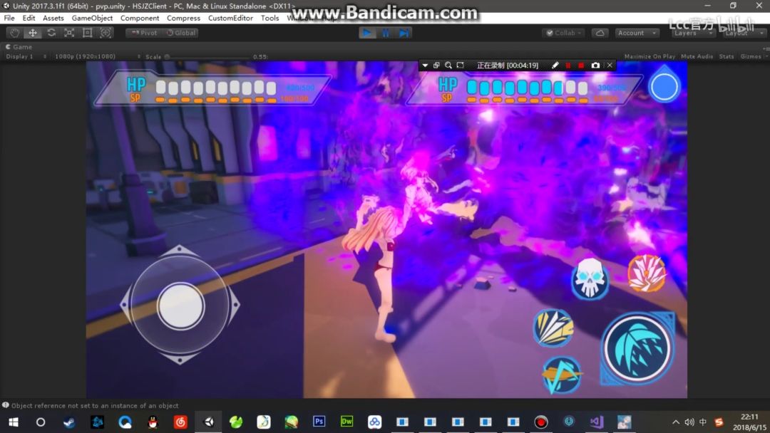Expand Bandicam recording bar dropdown arrow
This screenshot has height=433, width=770.
[425, 66]
